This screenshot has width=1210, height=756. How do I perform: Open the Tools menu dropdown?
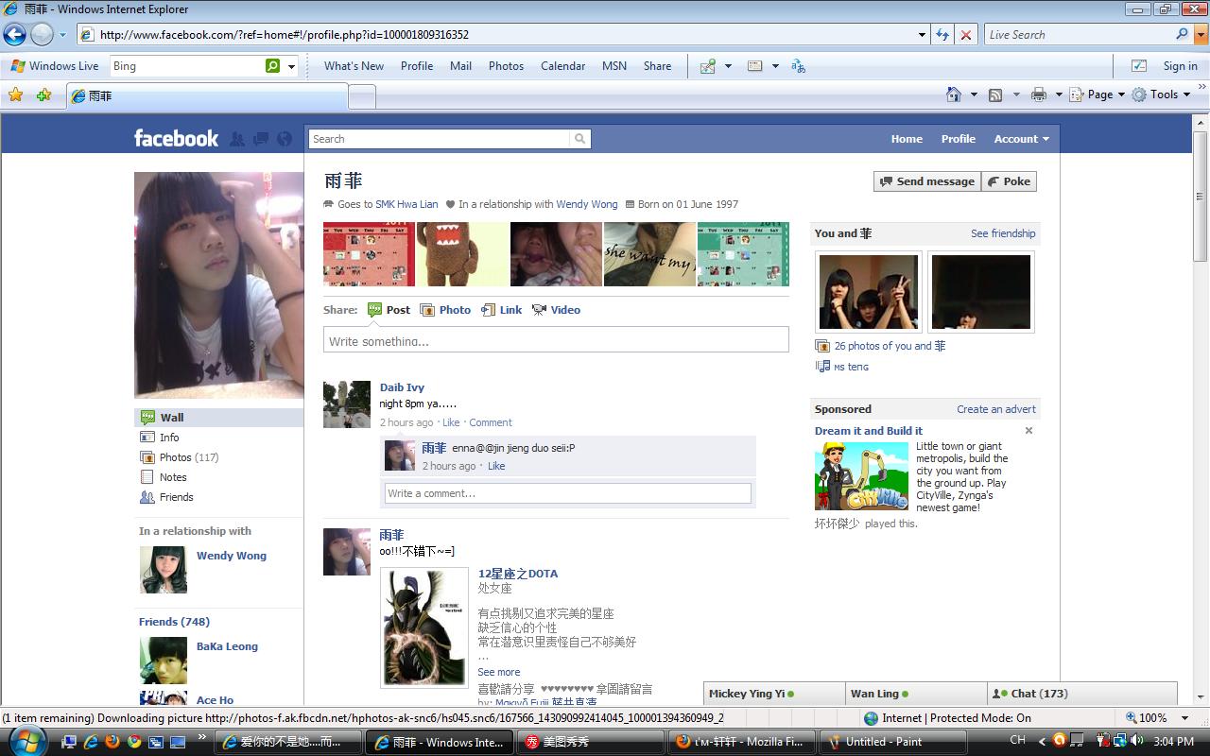click(x=1162, y=94)
